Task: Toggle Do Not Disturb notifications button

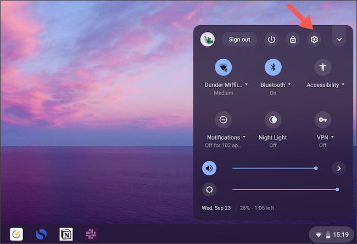Action: [224, 120]
